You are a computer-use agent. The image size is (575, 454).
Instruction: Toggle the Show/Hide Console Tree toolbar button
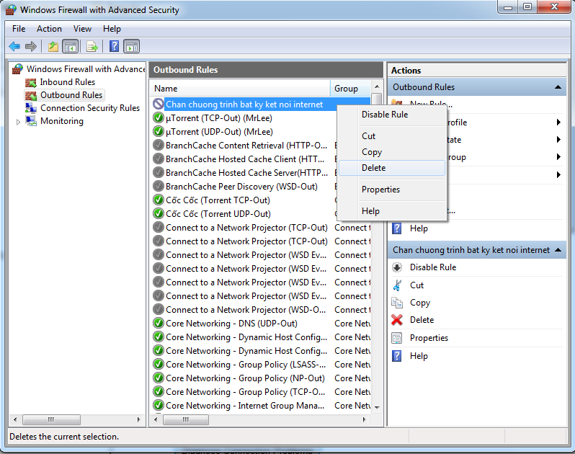[71, 47]
